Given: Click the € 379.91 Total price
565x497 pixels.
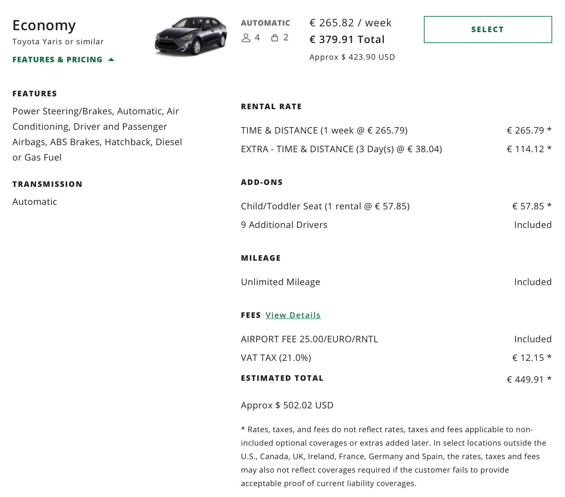Looking at the screenshot, I should 347,39.
